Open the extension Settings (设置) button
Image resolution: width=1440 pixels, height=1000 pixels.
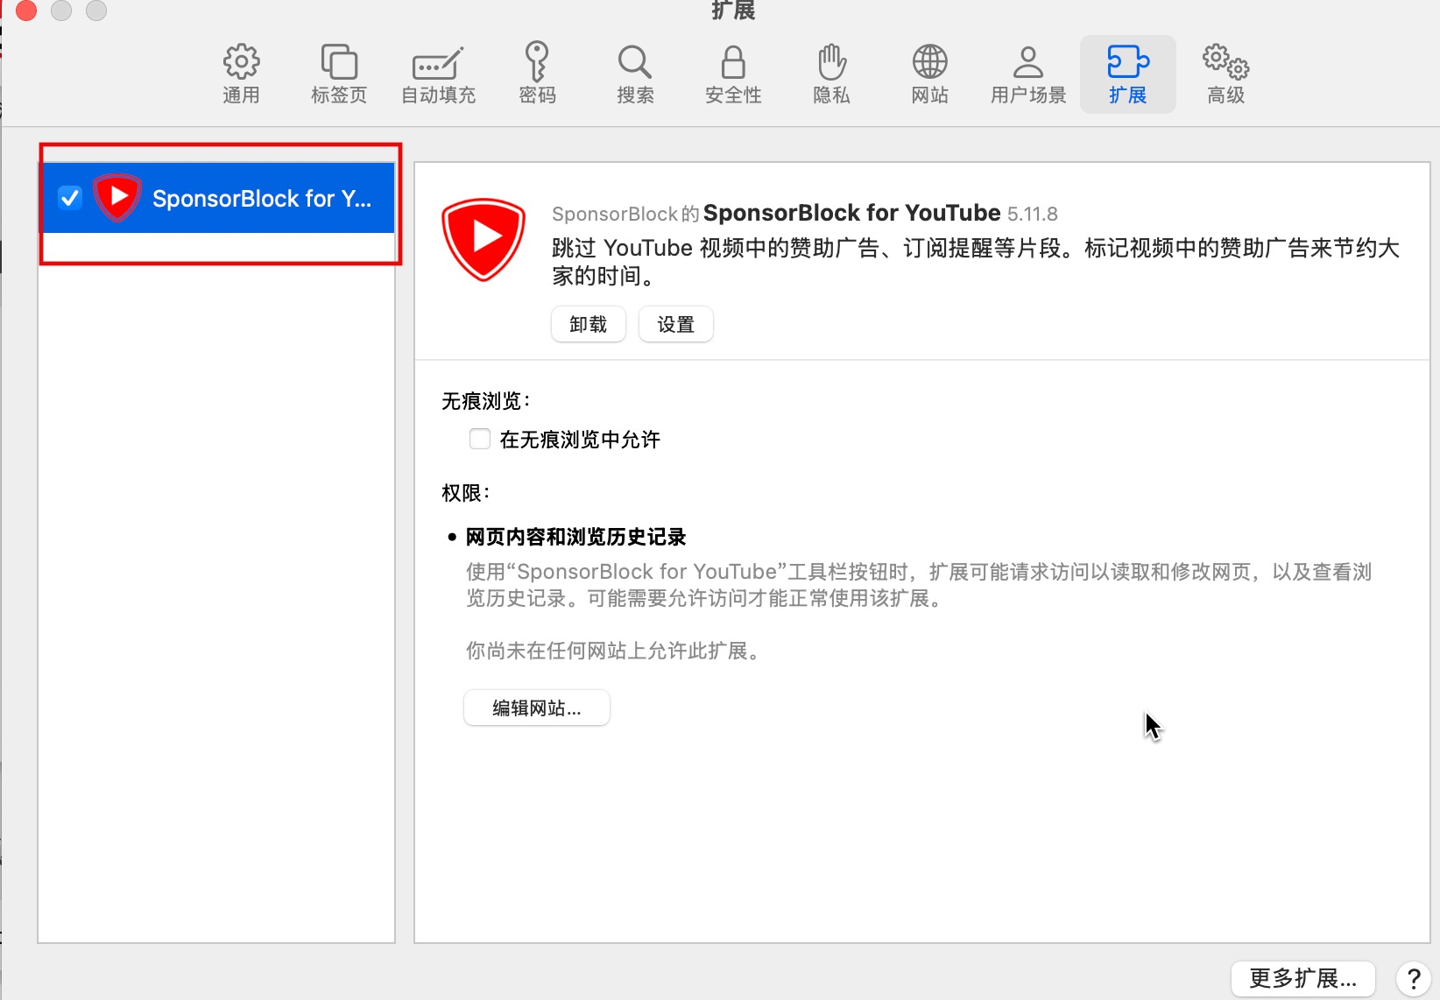click(x=675, y=325)
